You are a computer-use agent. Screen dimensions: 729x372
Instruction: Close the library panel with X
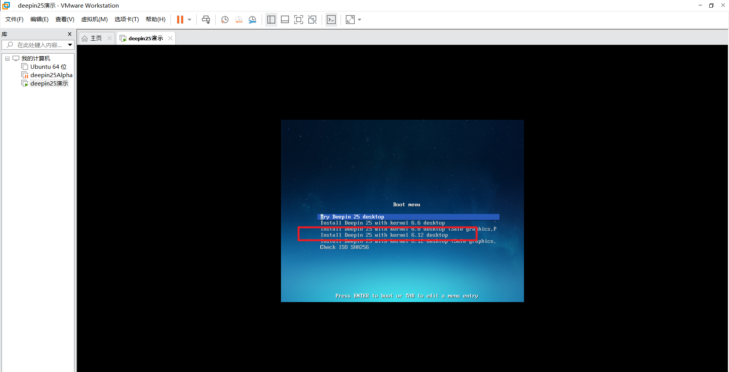pos(69,34)
